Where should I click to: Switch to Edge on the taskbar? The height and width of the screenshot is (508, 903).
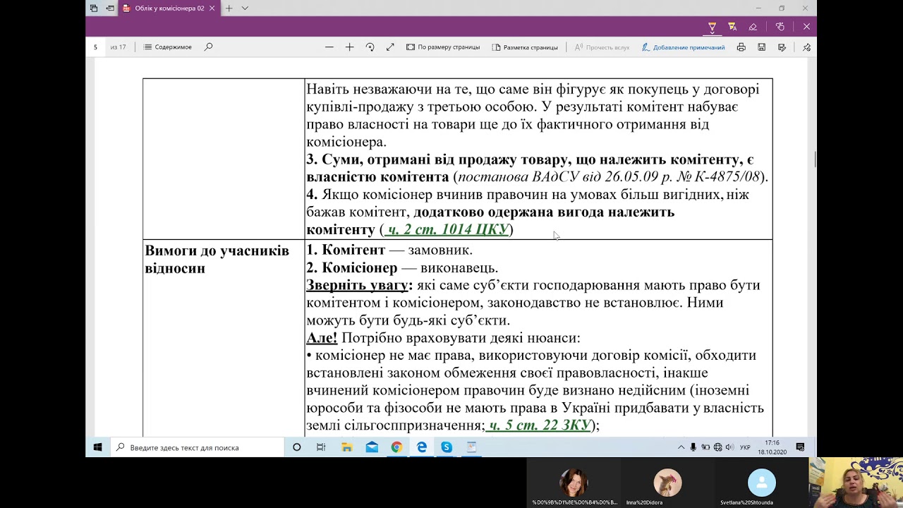point(422,447)
